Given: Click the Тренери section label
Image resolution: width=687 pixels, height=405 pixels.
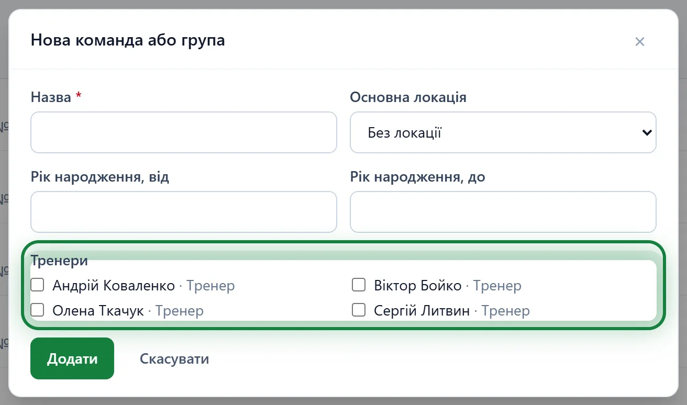Looking at the screenshot, I should click(x=59, y=261).
